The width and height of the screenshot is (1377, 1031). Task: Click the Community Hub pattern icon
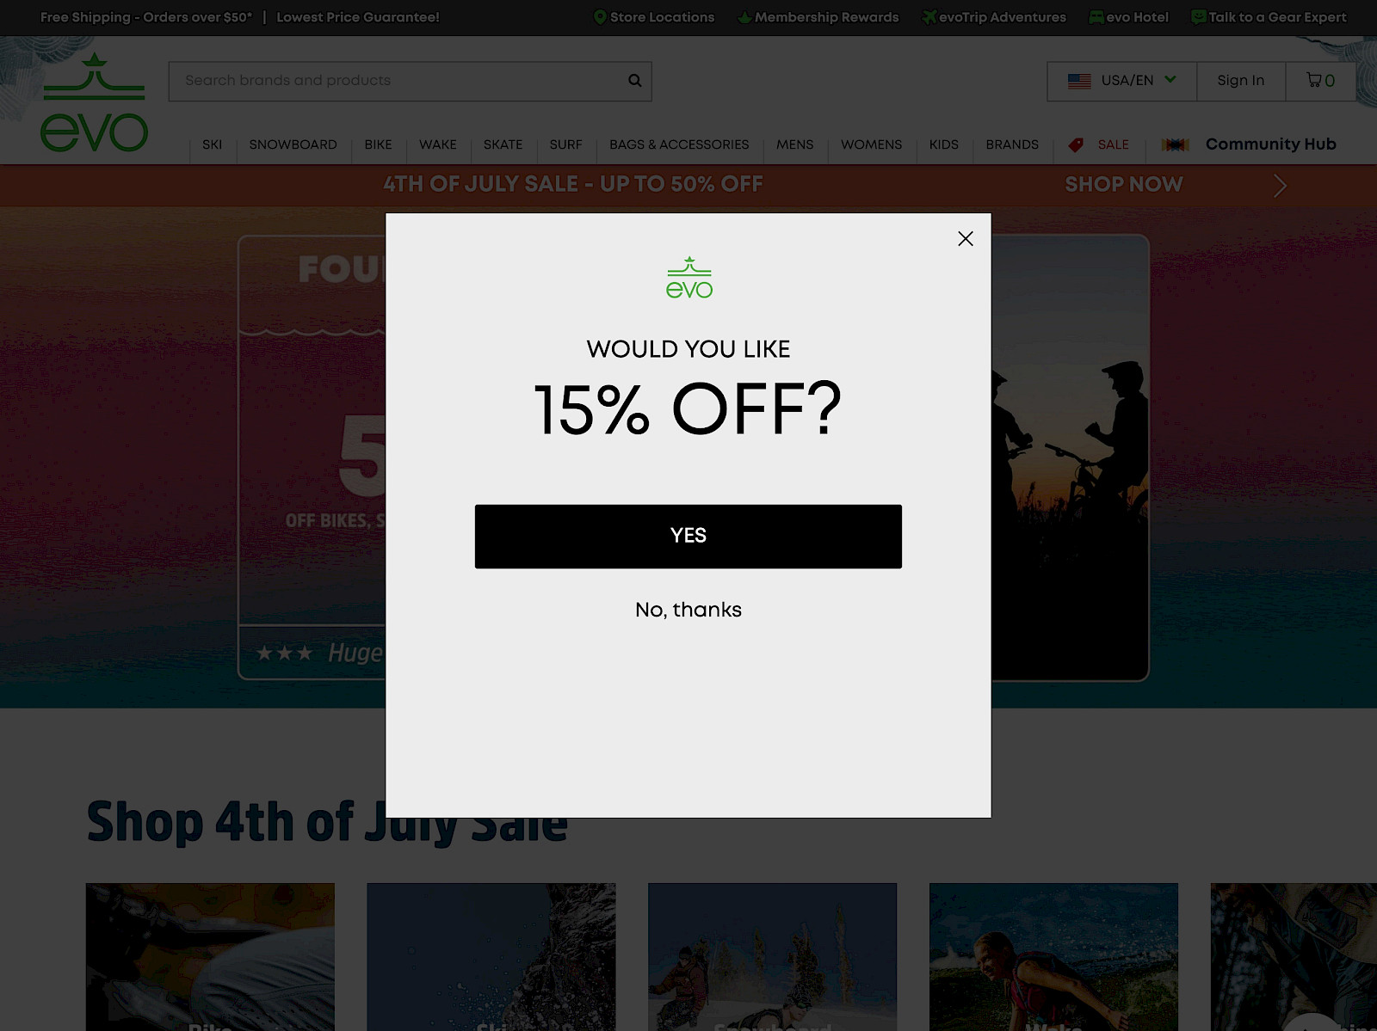(x=1175, y=145)
